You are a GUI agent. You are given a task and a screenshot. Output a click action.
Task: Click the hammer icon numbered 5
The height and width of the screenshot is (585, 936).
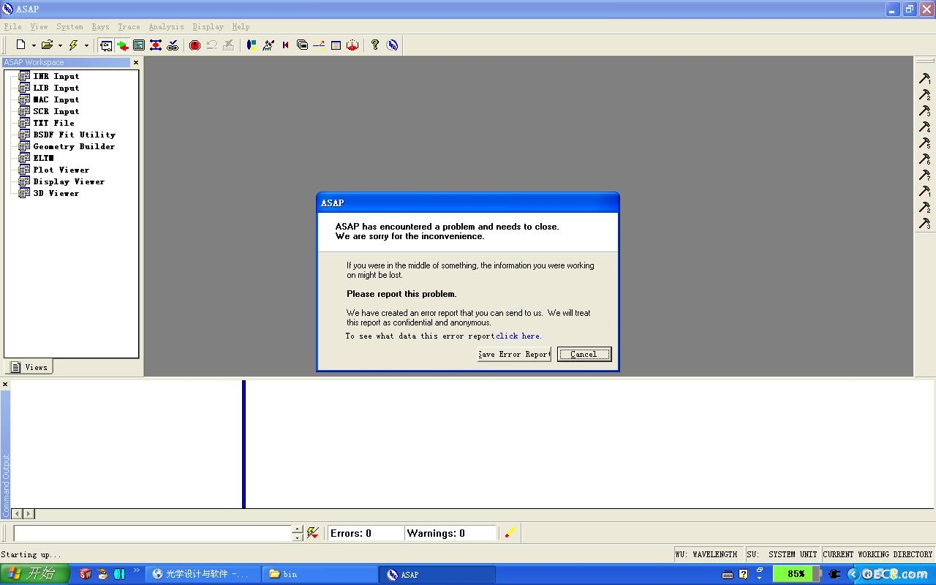point(925,143)
